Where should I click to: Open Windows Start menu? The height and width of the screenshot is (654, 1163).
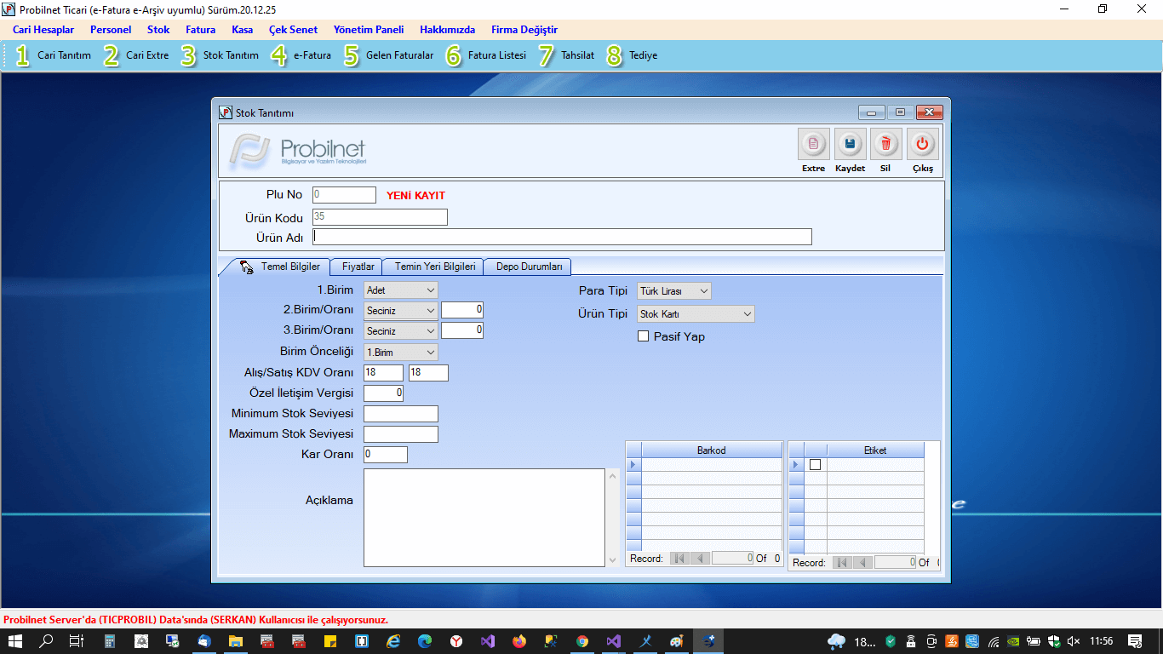pos(15,640)
